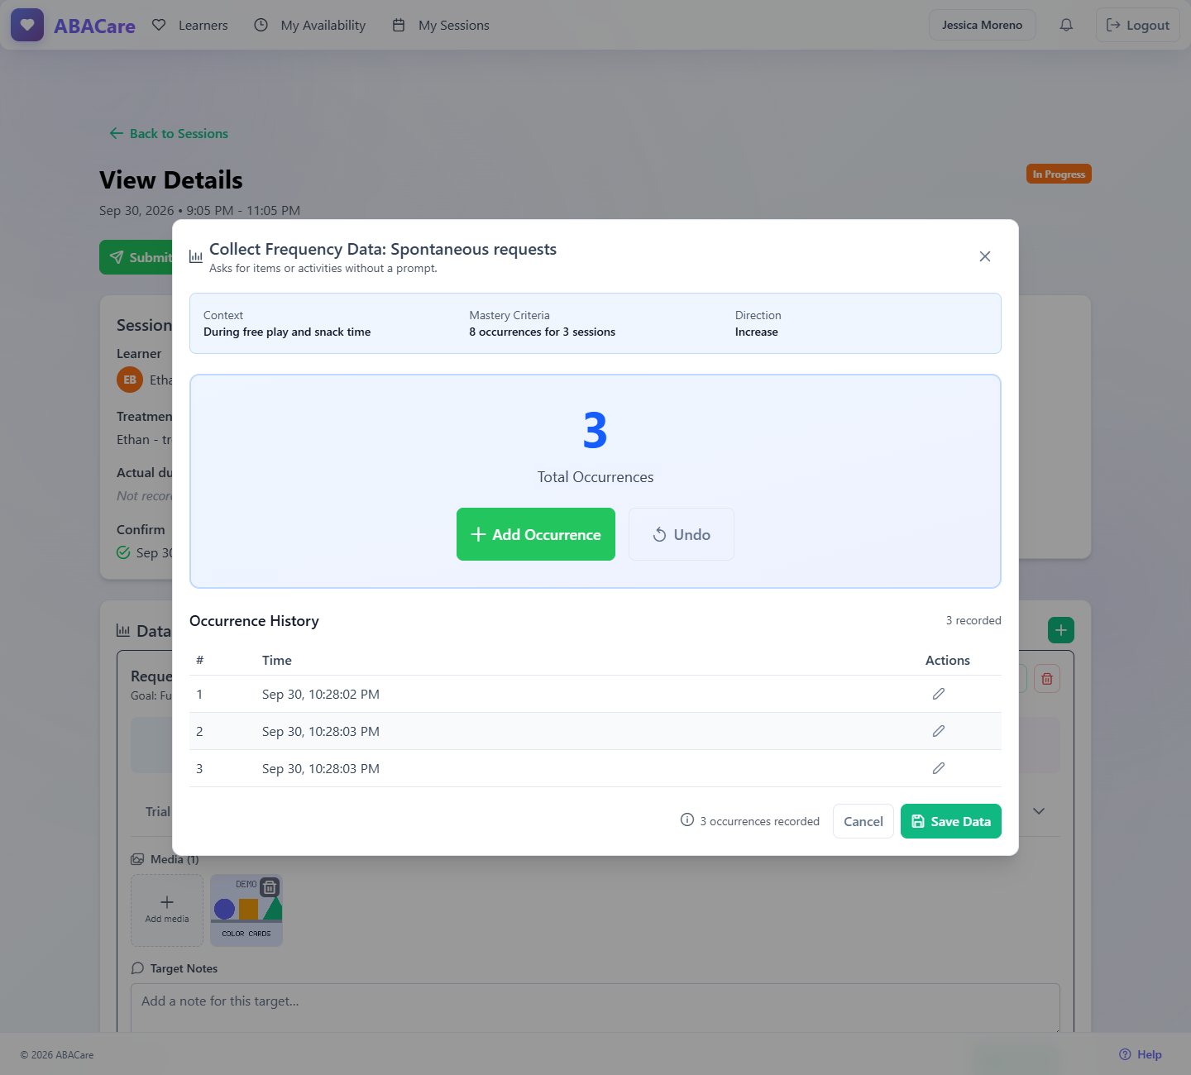Screen dimensions: 1191x1075
Task: Click the green plus add button in Data panel
Action: tap(1060, 630)
